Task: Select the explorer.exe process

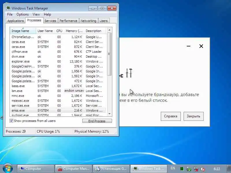Action: 58,61
